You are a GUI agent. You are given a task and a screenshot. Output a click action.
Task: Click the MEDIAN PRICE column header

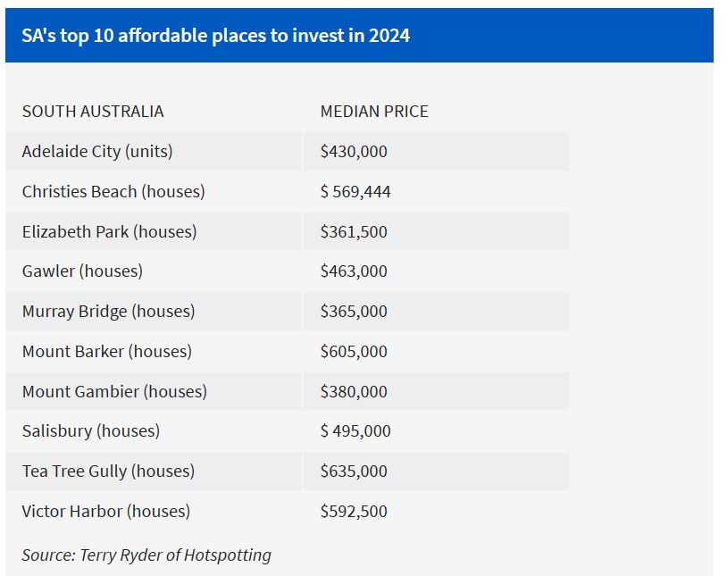click(x=374, y=112)
